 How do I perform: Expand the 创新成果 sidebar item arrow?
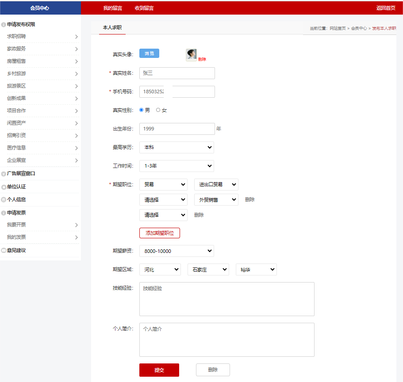77,99
